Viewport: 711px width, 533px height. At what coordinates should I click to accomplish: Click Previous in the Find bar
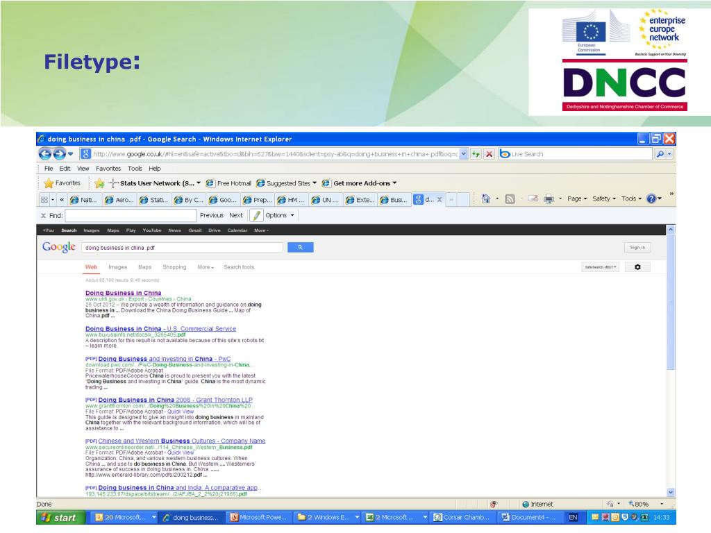pyautogui.click(x=212, y=215)
